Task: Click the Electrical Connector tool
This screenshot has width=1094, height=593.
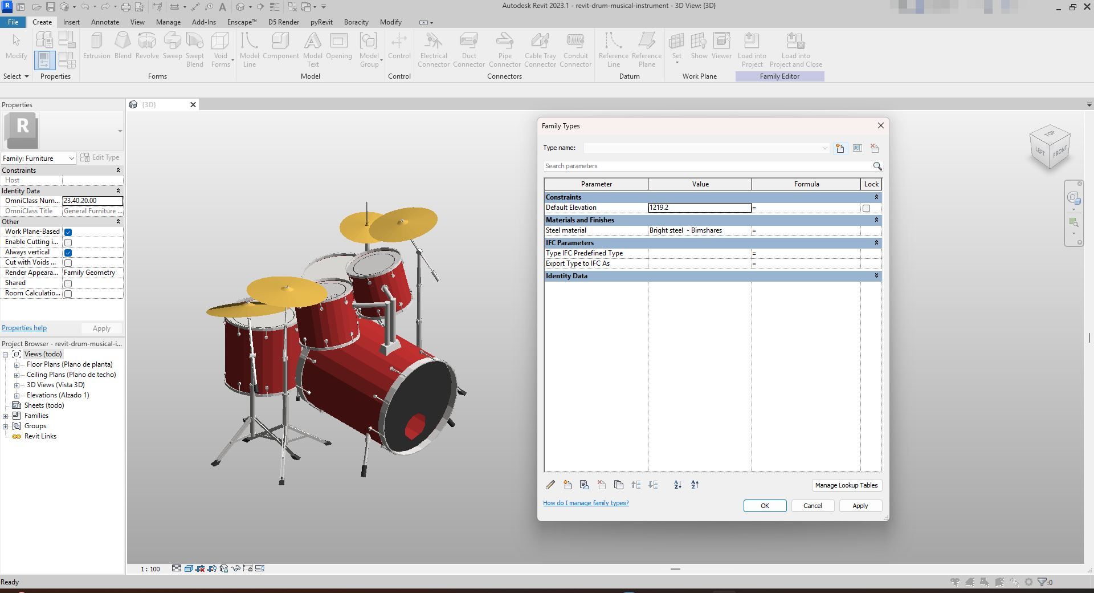Action: tap(434, 50)
